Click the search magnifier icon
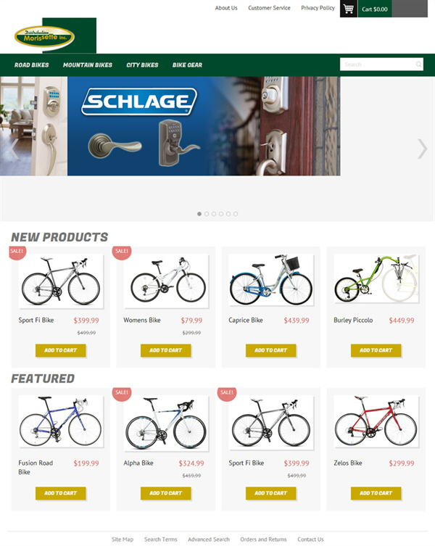 [418, 65]
